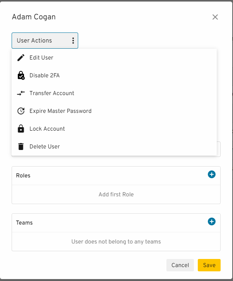
Task: Choose Disable 2FA from the menu
Action: coord(45,75)
